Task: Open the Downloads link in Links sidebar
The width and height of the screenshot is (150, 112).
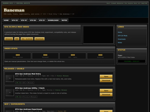Action: [122, 39]
